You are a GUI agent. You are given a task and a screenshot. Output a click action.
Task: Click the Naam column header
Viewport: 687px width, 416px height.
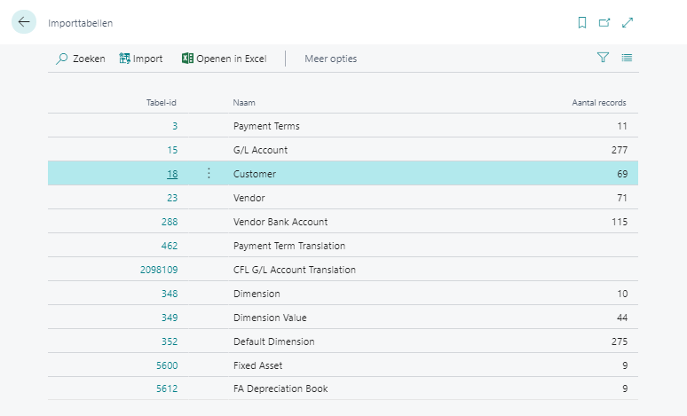pos(244,103)
